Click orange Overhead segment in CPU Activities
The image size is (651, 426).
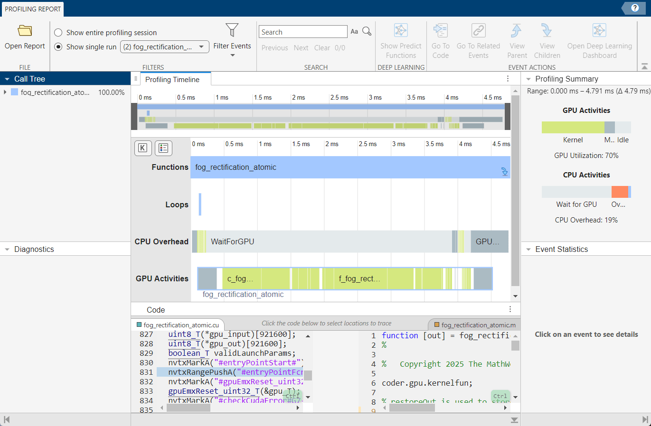pyautogui.click(x=620, y=192)
